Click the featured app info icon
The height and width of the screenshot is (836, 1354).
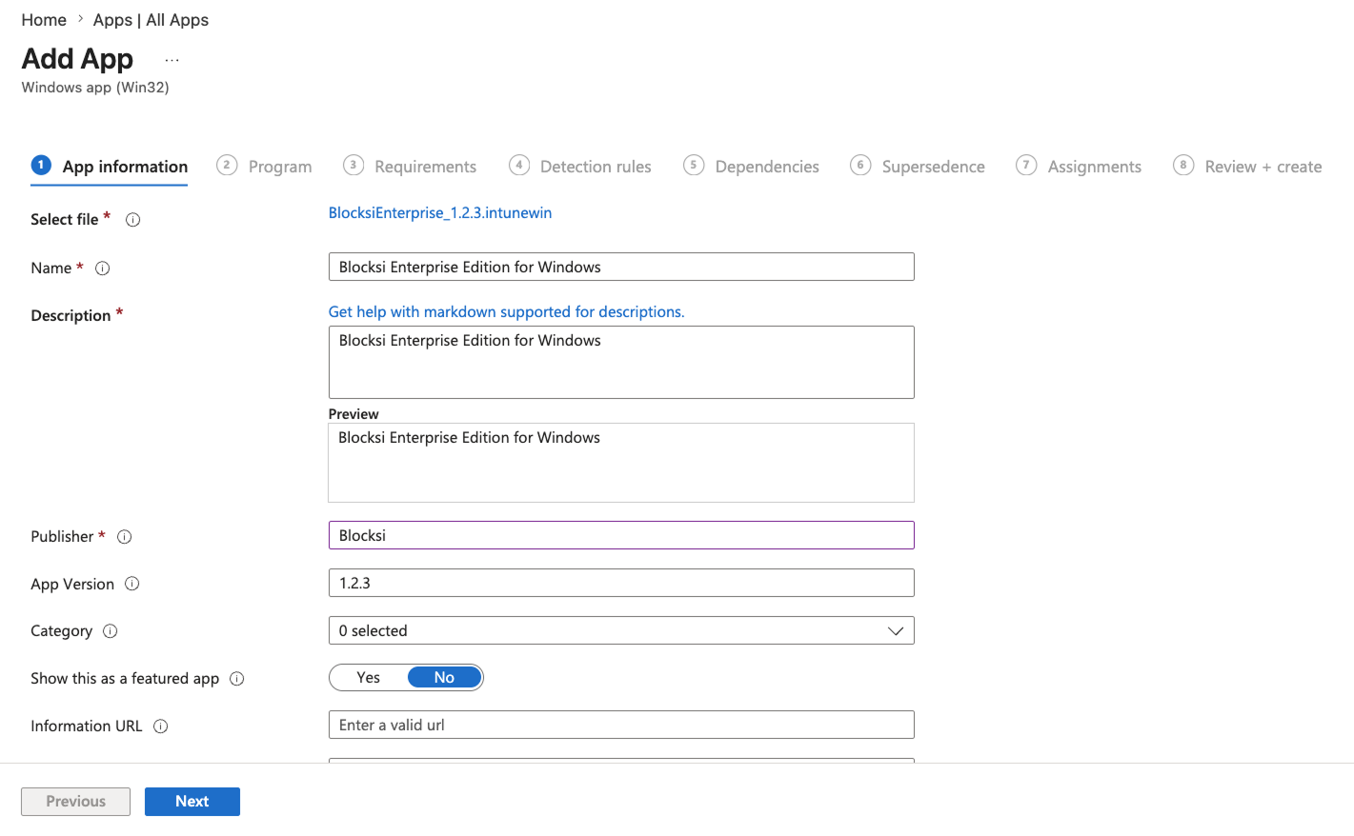[237, 679]
